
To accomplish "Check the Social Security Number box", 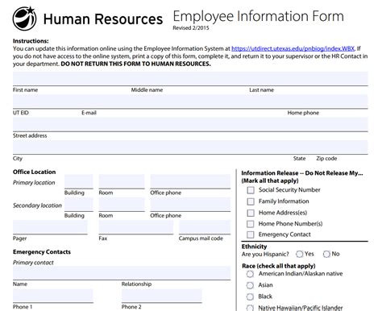I will [251, 190].
